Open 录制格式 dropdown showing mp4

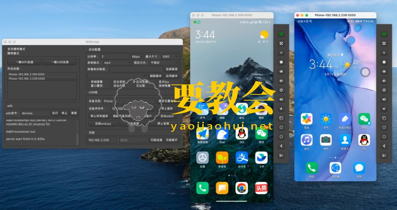pos(117,63)
